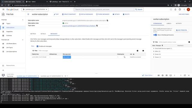Image resolution: width=192 pixels, height=108 pixels.
Task: Switch to the Metrics tab
Action: point(33,34)
